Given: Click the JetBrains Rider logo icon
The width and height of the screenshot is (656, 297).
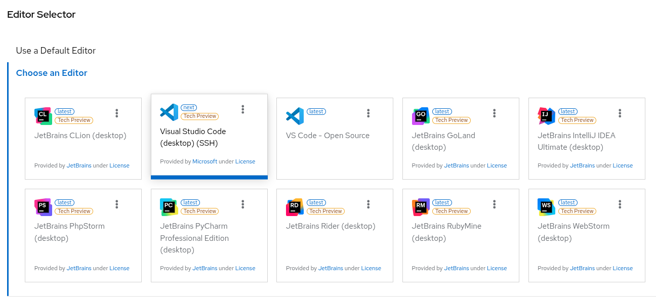Looking at the screenshot, I should 295,207.
